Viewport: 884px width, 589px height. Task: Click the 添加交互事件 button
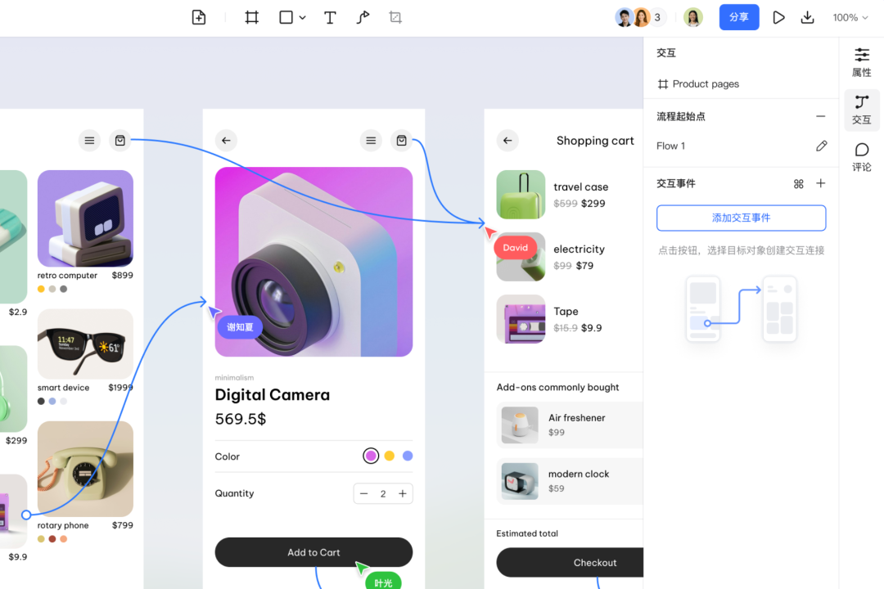(x=741, y=218)
